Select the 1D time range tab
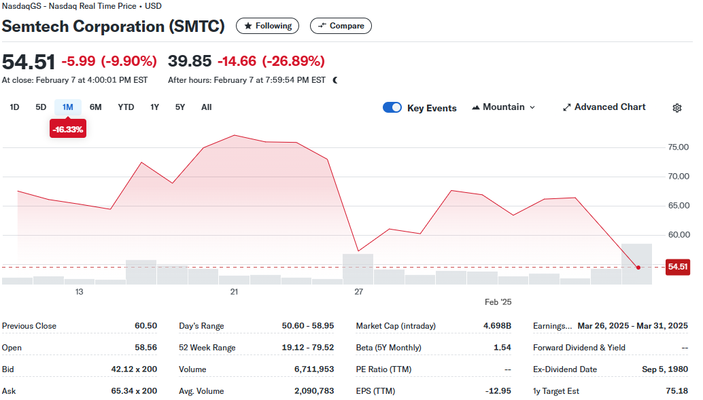 click(x=14, y=107)
